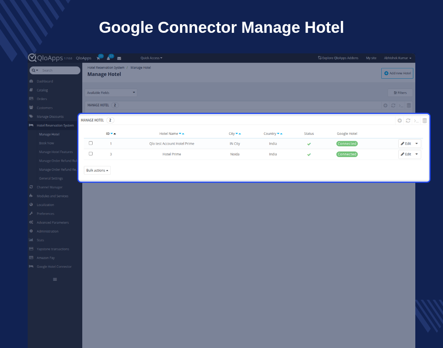Viewport: 443px width, 348px height.
Task: Click the Add new Hotel button
Action: (397, 73)
